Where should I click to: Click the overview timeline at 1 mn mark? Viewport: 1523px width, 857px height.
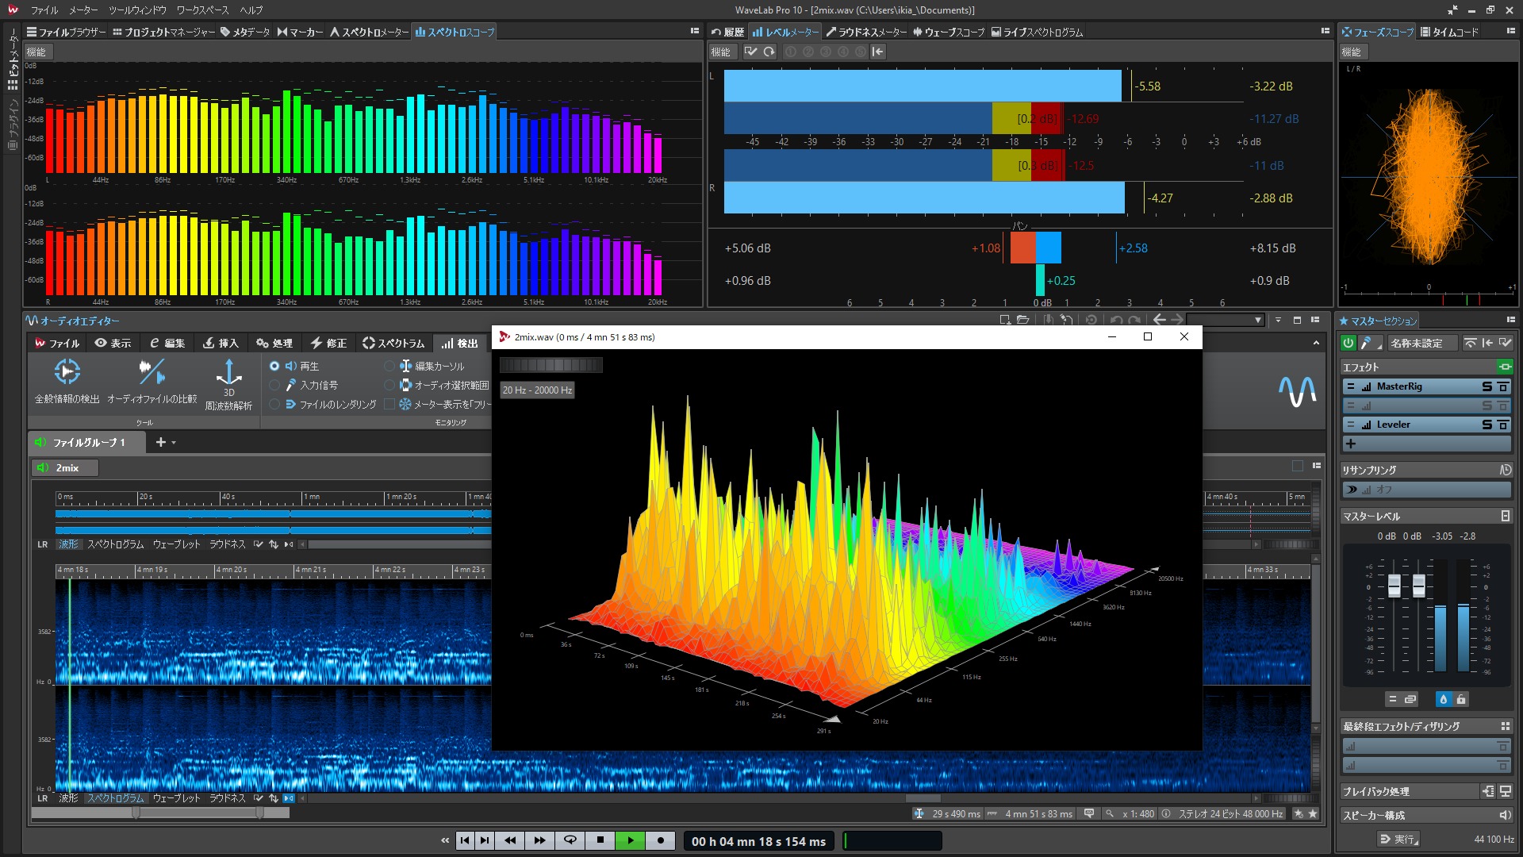point(311,498)
